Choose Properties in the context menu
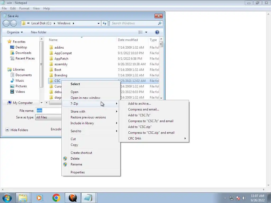Screen dimensions: 271x203 coord(91,172)
